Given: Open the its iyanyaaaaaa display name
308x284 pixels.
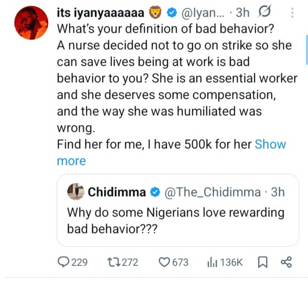Looking at the screenshot, I should click(x=100, y=13).
